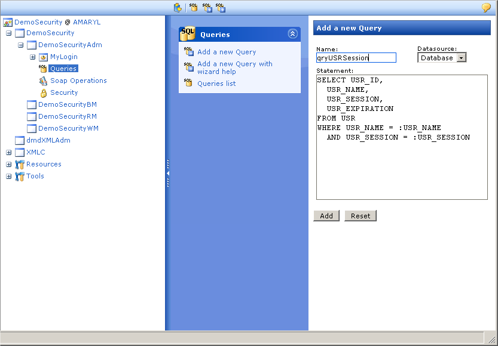Image resolution: width=498 pixels, height=346 pixels.
Task: Click the Security padlock icon
Action: click(43, 92)
